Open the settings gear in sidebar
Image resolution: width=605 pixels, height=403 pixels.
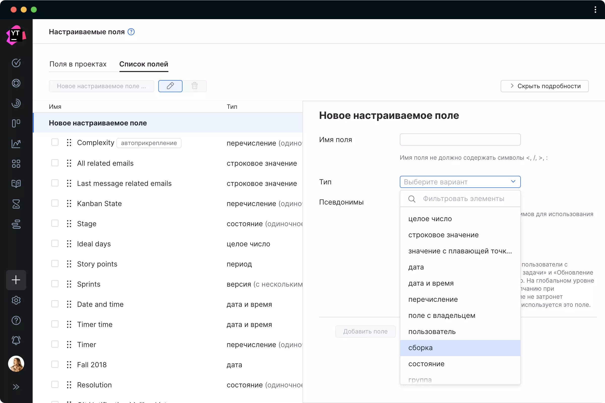point(16,300)
